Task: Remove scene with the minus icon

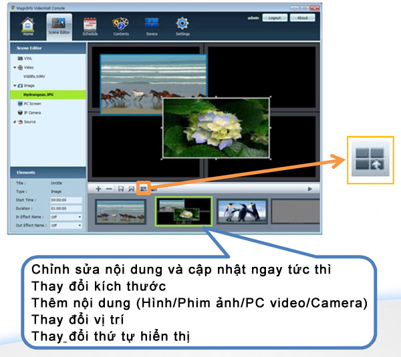Action: pos(110,189)
